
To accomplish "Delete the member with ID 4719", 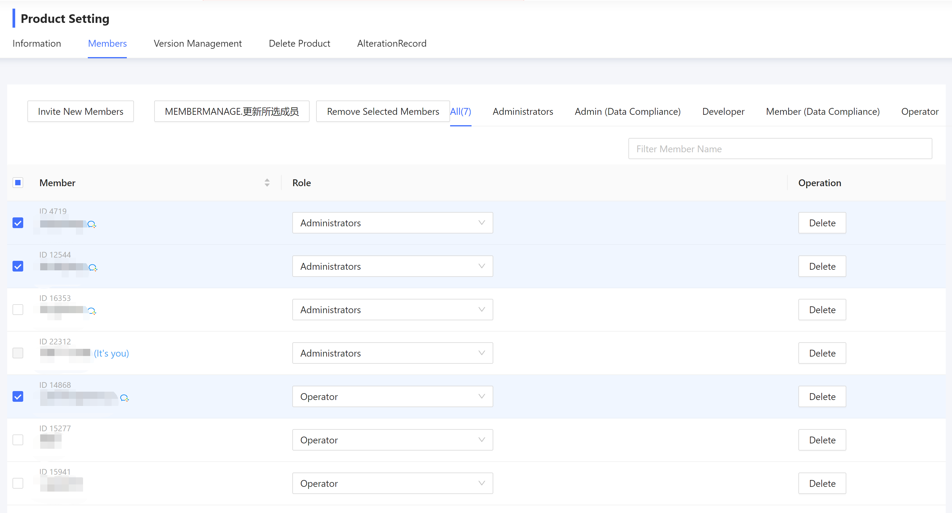I will click(822, 223).
